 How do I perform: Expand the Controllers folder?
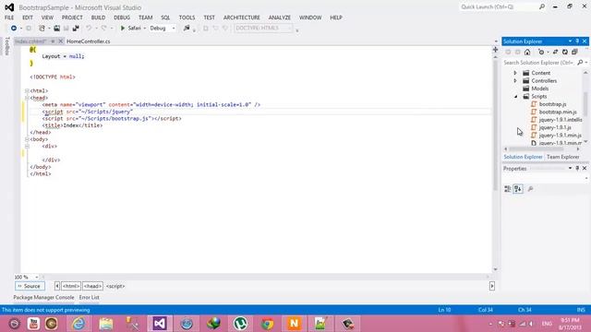pos(515,81)
